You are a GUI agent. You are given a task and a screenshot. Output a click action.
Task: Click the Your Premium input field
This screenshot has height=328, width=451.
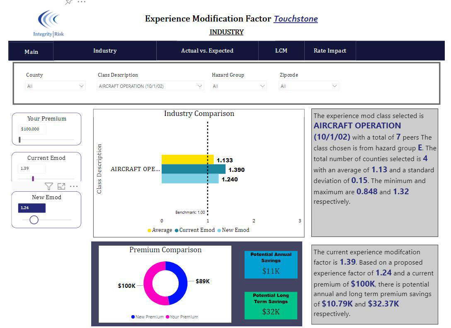pyautogui.click(x=32, y=129)
